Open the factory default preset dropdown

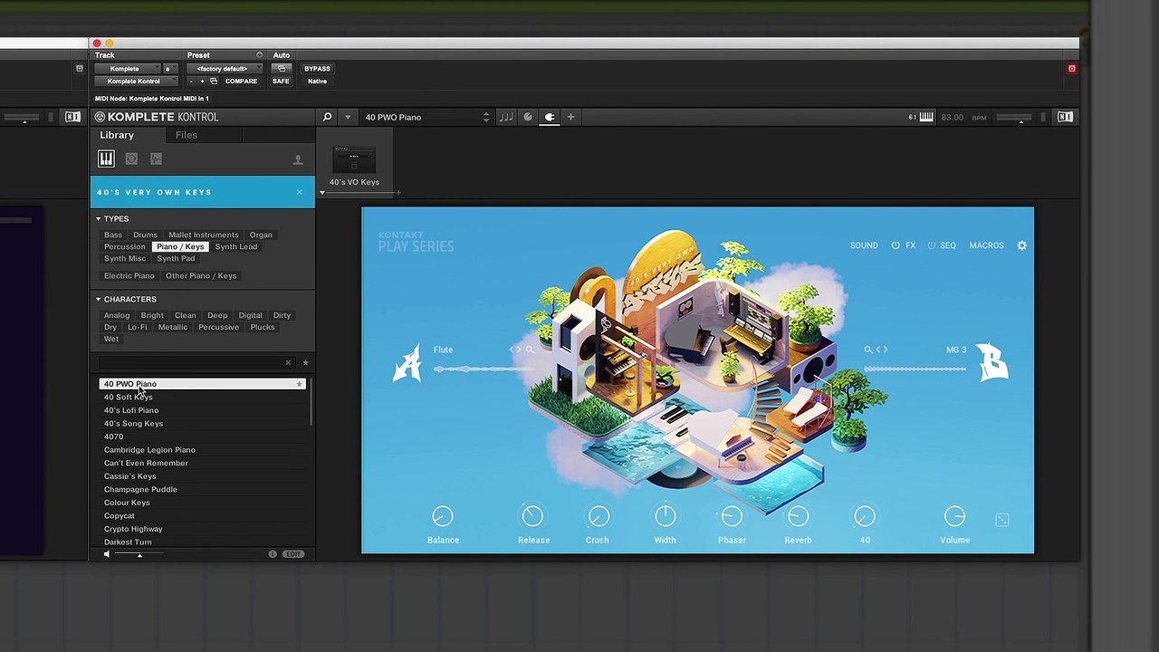(x=223, y=69)
